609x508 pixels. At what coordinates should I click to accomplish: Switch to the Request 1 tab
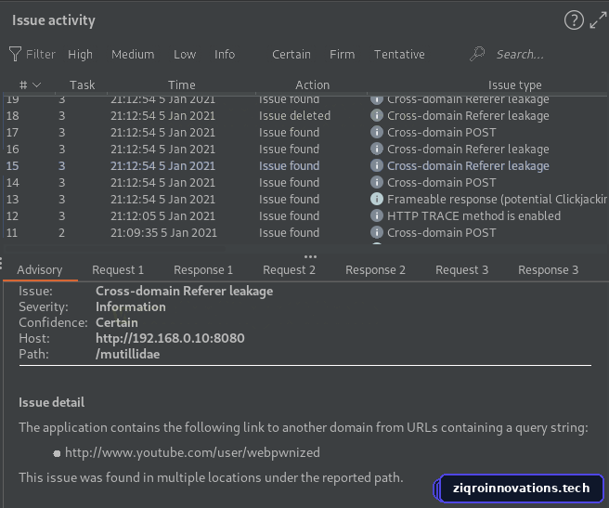coord(118,269)
